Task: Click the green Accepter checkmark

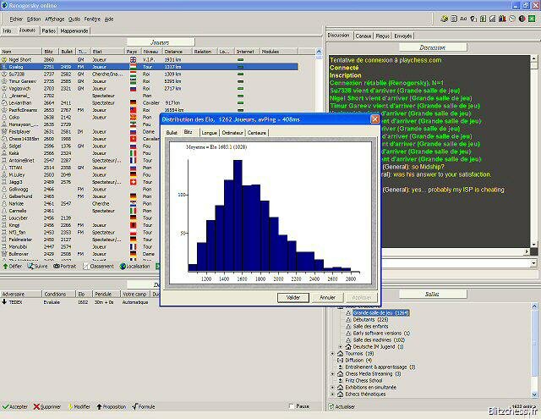Action: (x=5, y=406)
